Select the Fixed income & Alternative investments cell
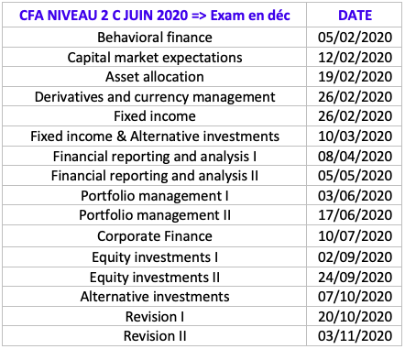 (x=154, y=136)
